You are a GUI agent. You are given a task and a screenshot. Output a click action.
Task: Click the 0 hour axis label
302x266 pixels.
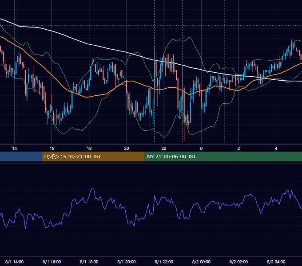tap(201, 149)
